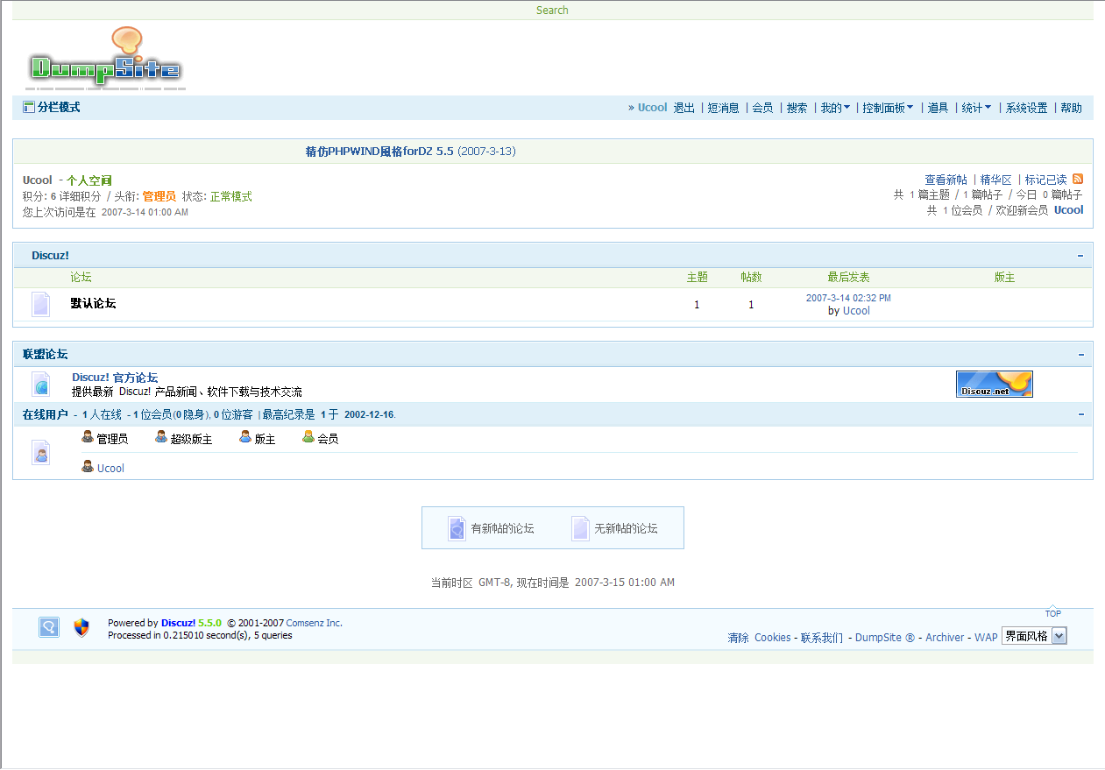Screen dimensions: 1105x770
Task: Click the 默认论坛 forum page icon
Action: coord(40,304)
